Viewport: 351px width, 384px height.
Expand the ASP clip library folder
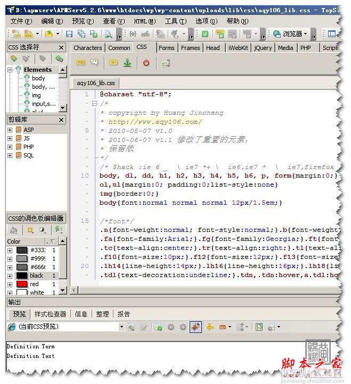point(10,130)
